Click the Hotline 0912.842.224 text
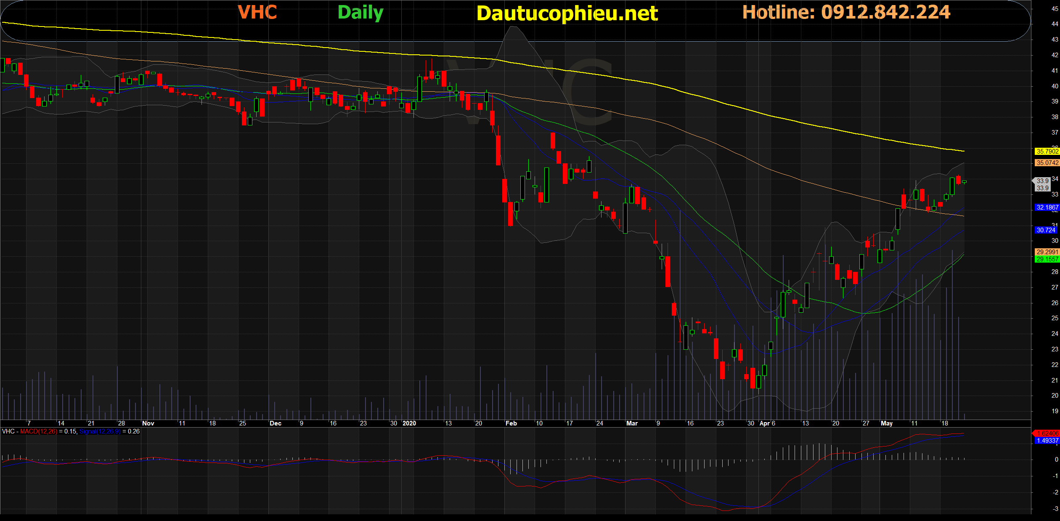 (x=846, y=12)
